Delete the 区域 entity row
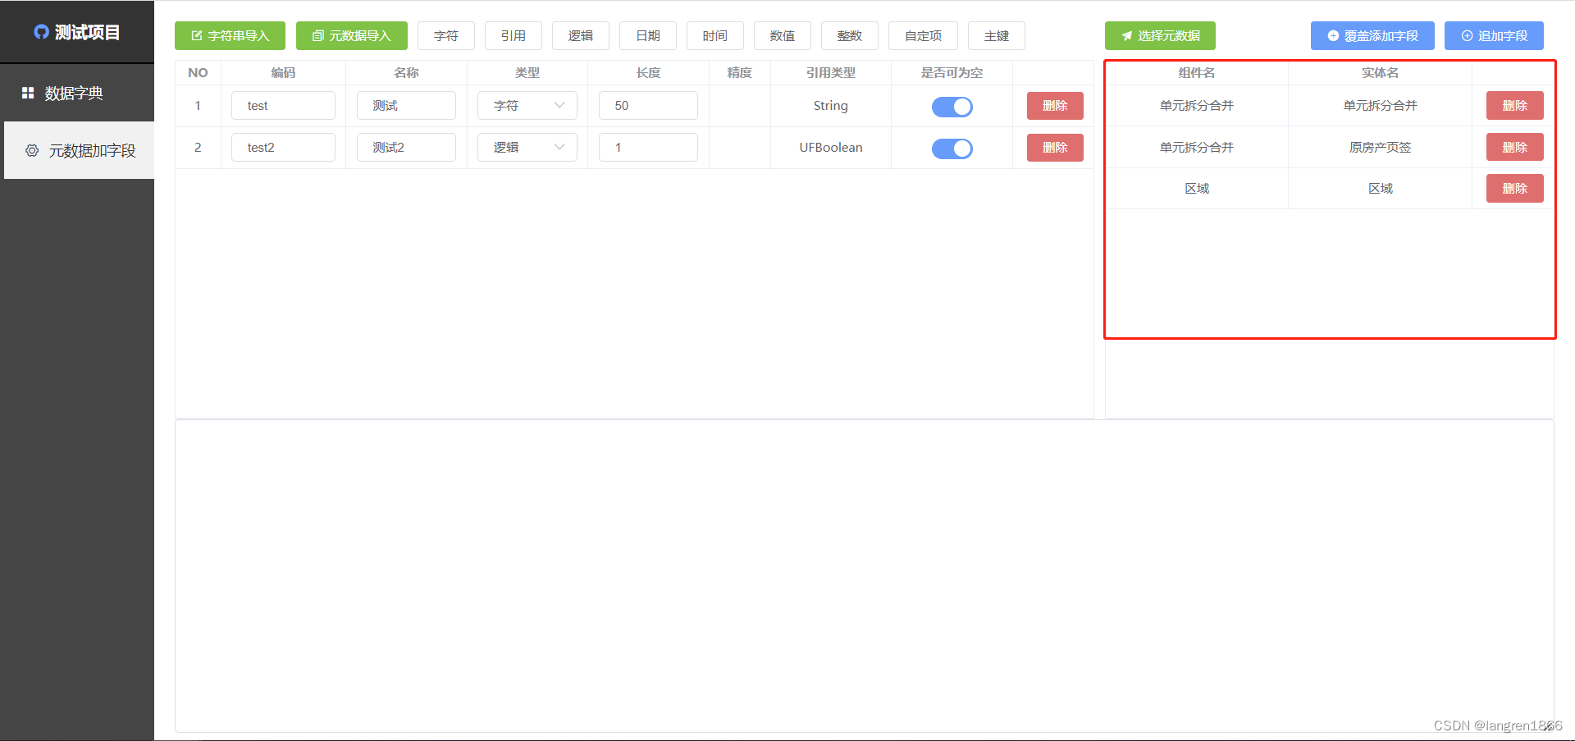 pyautogui.click(x=1514, y=189)
